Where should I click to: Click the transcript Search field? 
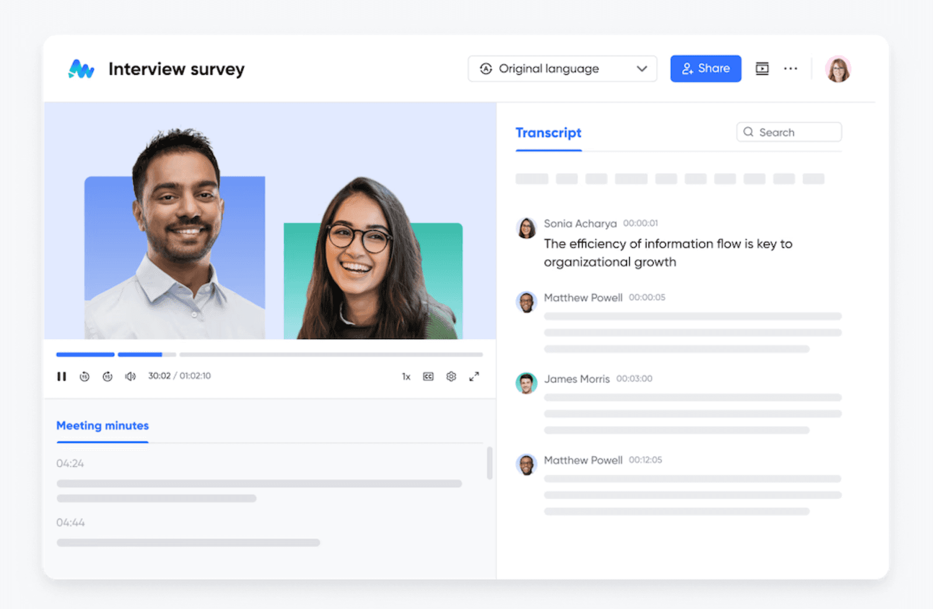(x=789, y=132)
